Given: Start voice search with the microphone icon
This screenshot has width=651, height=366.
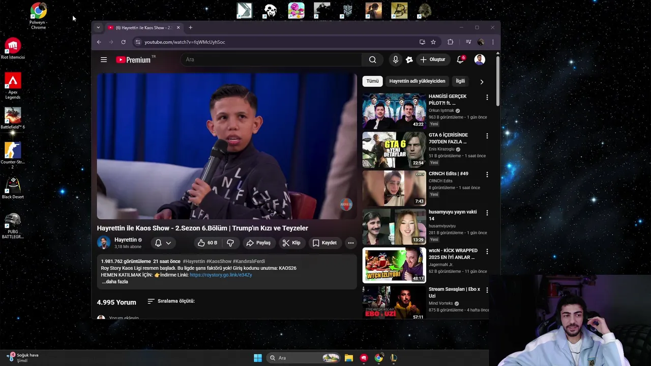Looking at the screenshot, I should 396,59.
